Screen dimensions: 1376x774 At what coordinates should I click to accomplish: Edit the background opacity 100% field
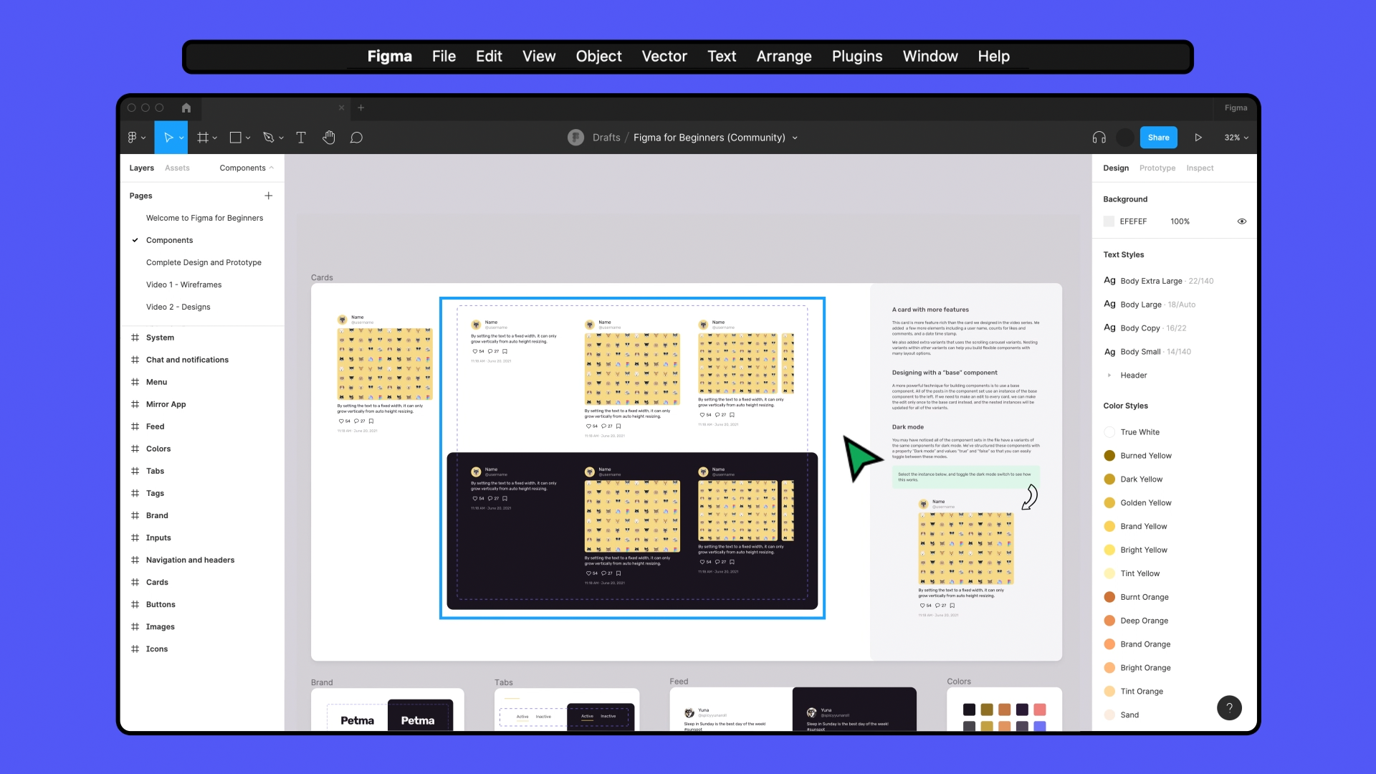(1180, 221)
